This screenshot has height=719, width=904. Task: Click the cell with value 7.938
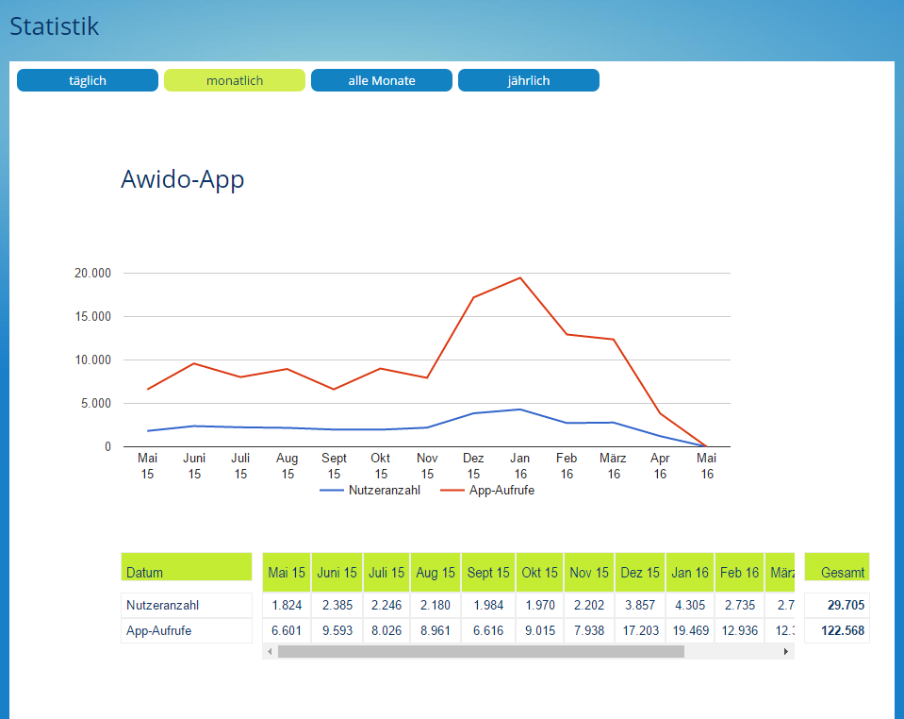pos(589,630)
